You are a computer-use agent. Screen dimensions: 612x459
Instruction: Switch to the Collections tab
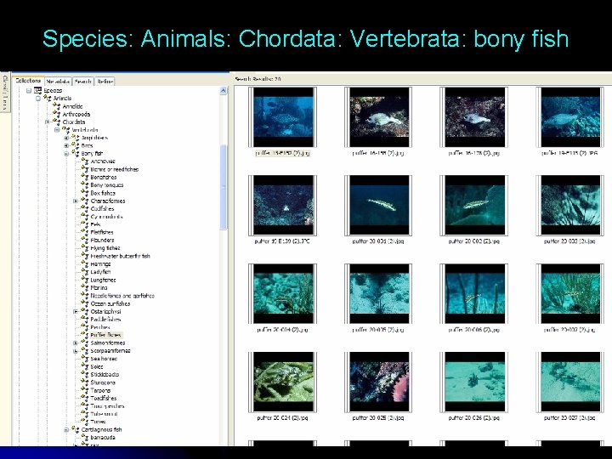point(28,81)
